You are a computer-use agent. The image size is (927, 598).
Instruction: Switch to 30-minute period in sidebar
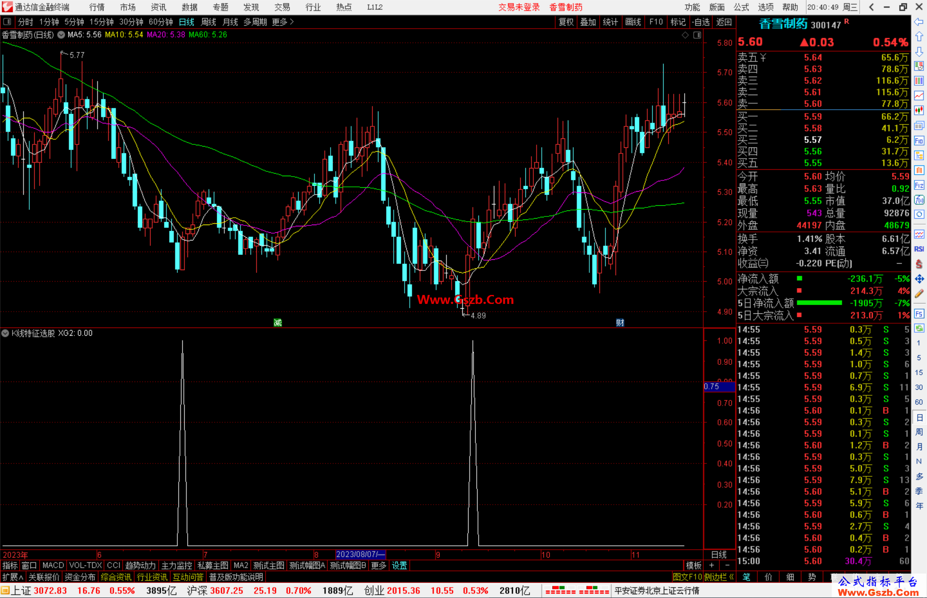tap(918, 387)
